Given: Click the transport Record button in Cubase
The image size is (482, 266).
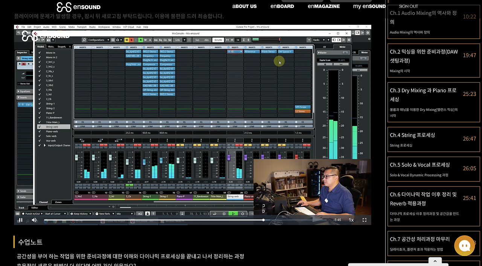Looking at the screenshot, I should click(x=243, y=214).
